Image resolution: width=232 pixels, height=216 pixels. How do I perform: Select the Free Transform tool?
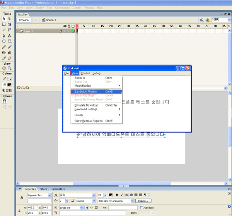[4, 24]
